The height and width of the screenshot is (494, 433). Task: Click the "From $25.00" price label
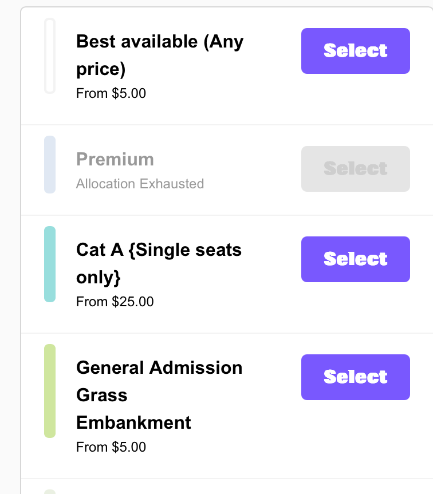point(115,301)
